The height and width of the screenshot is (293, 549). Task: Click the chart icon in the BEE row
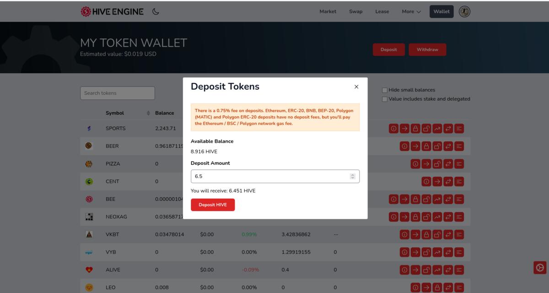(x=437, y=200)
